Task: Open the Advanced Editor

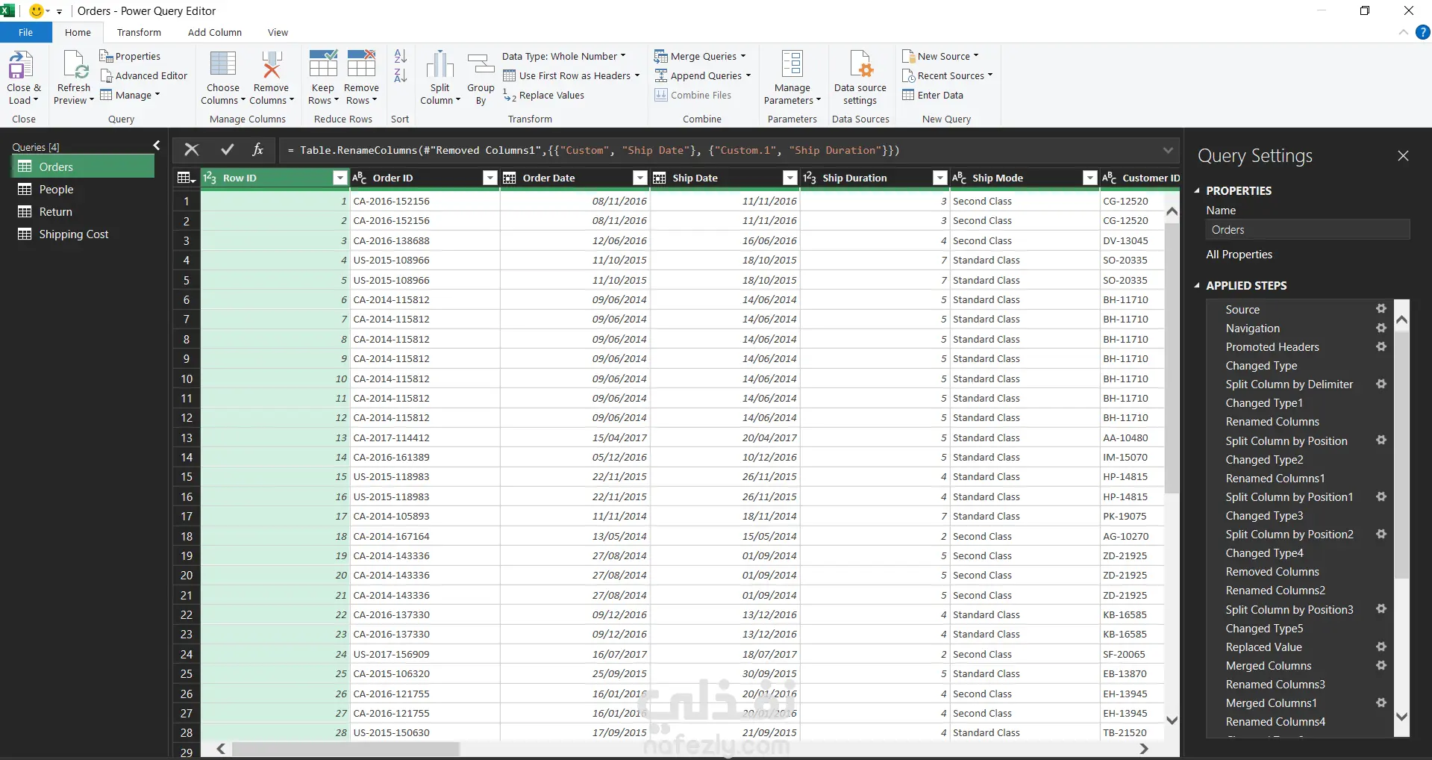Action: point(144,75)
